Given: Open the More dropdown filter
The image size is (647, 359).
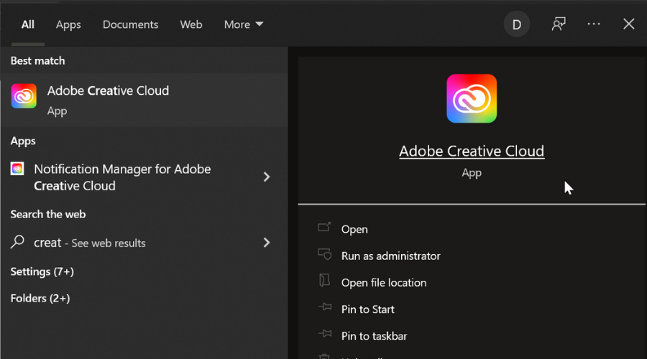Looking at the screenshot, I should [244, 24].
